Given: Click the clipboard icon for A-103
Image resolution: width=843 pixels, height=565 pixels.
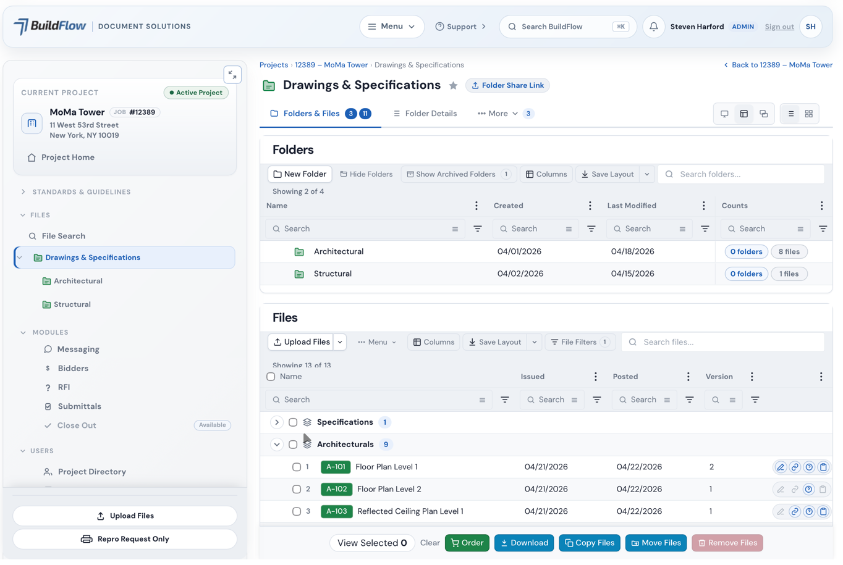Looking at the screenshot, I should tap(823, 512).
